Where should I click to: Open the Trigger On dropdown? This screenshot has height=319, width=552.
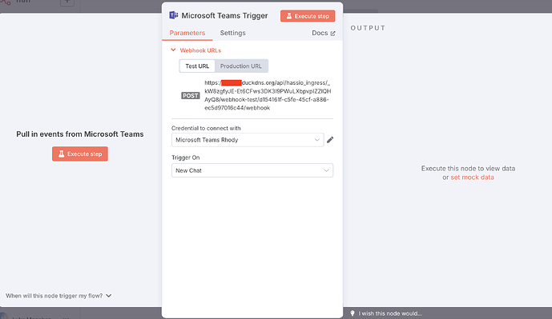(252, 170)
